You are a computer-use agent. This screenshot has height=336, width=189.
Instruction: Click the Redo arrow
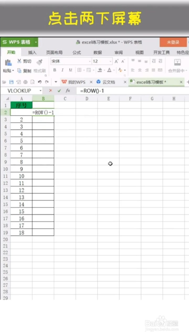coord(47,82)
